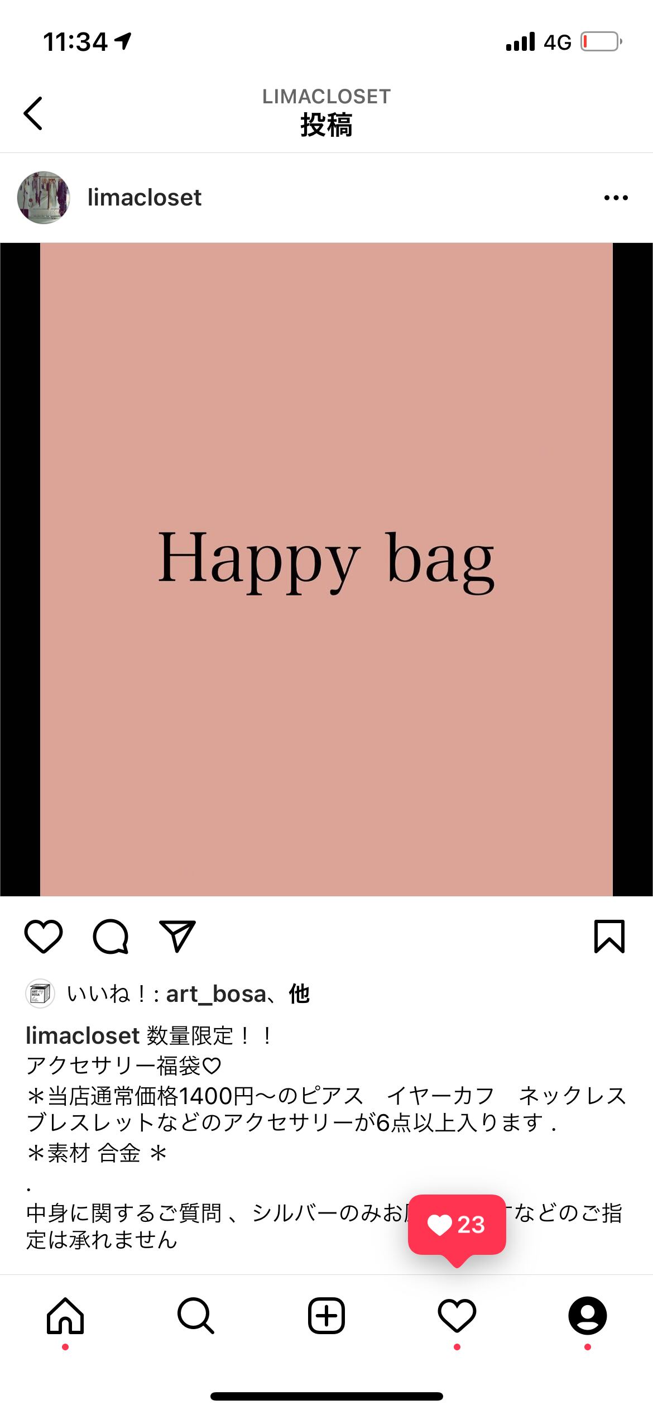This screenshot has width=653, height=1414.
Task: Open your Profile tab
Action: pyautogui.click(x=588, y=1316)
